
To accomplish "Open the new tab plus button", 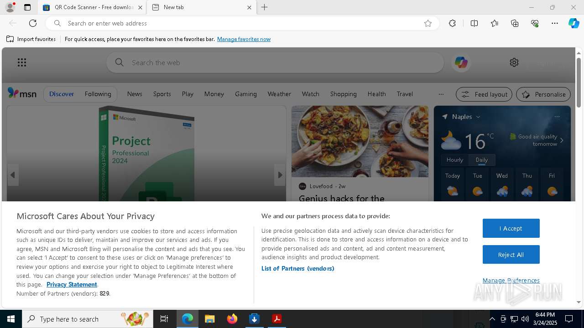I will pyautogui.click(x=264, y=7).
